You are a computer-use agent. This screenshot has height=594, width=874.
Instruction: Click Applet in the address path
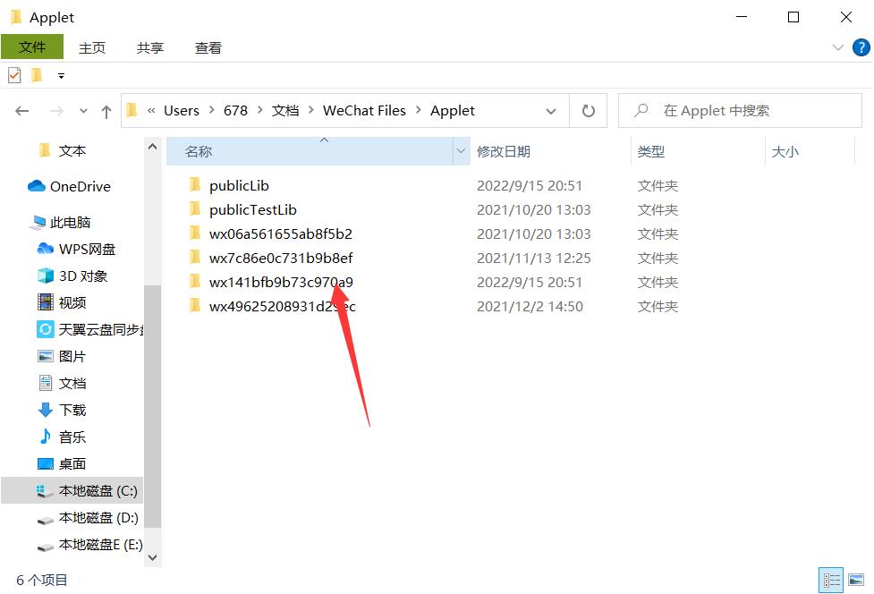(453, 111)
